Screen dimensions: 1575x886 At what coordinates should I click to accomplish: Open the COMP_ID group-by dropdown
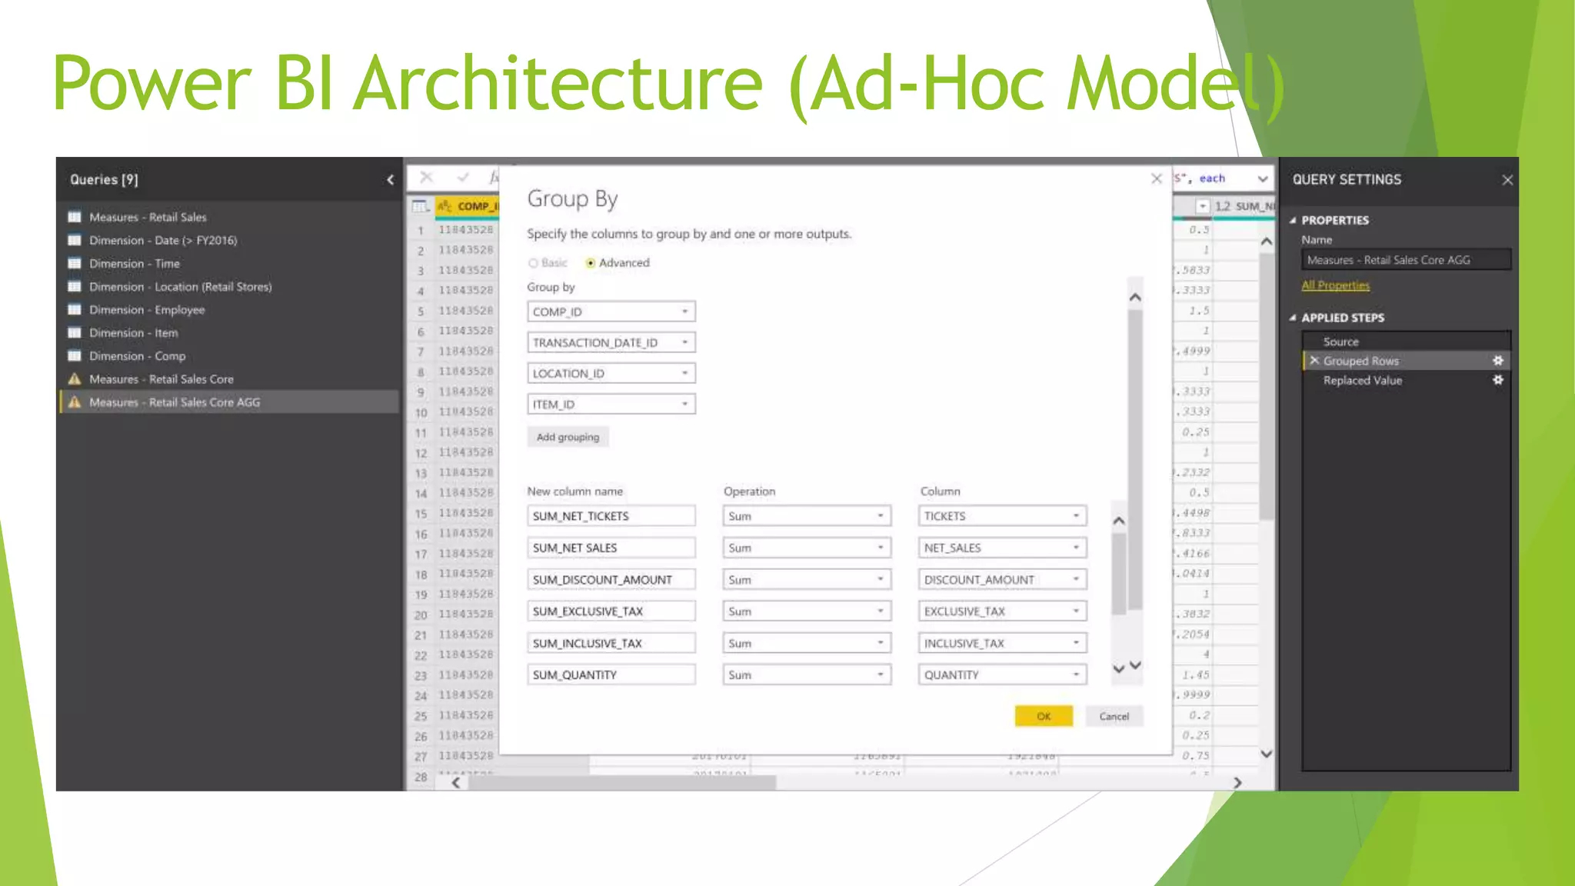[x=684, y=311]
